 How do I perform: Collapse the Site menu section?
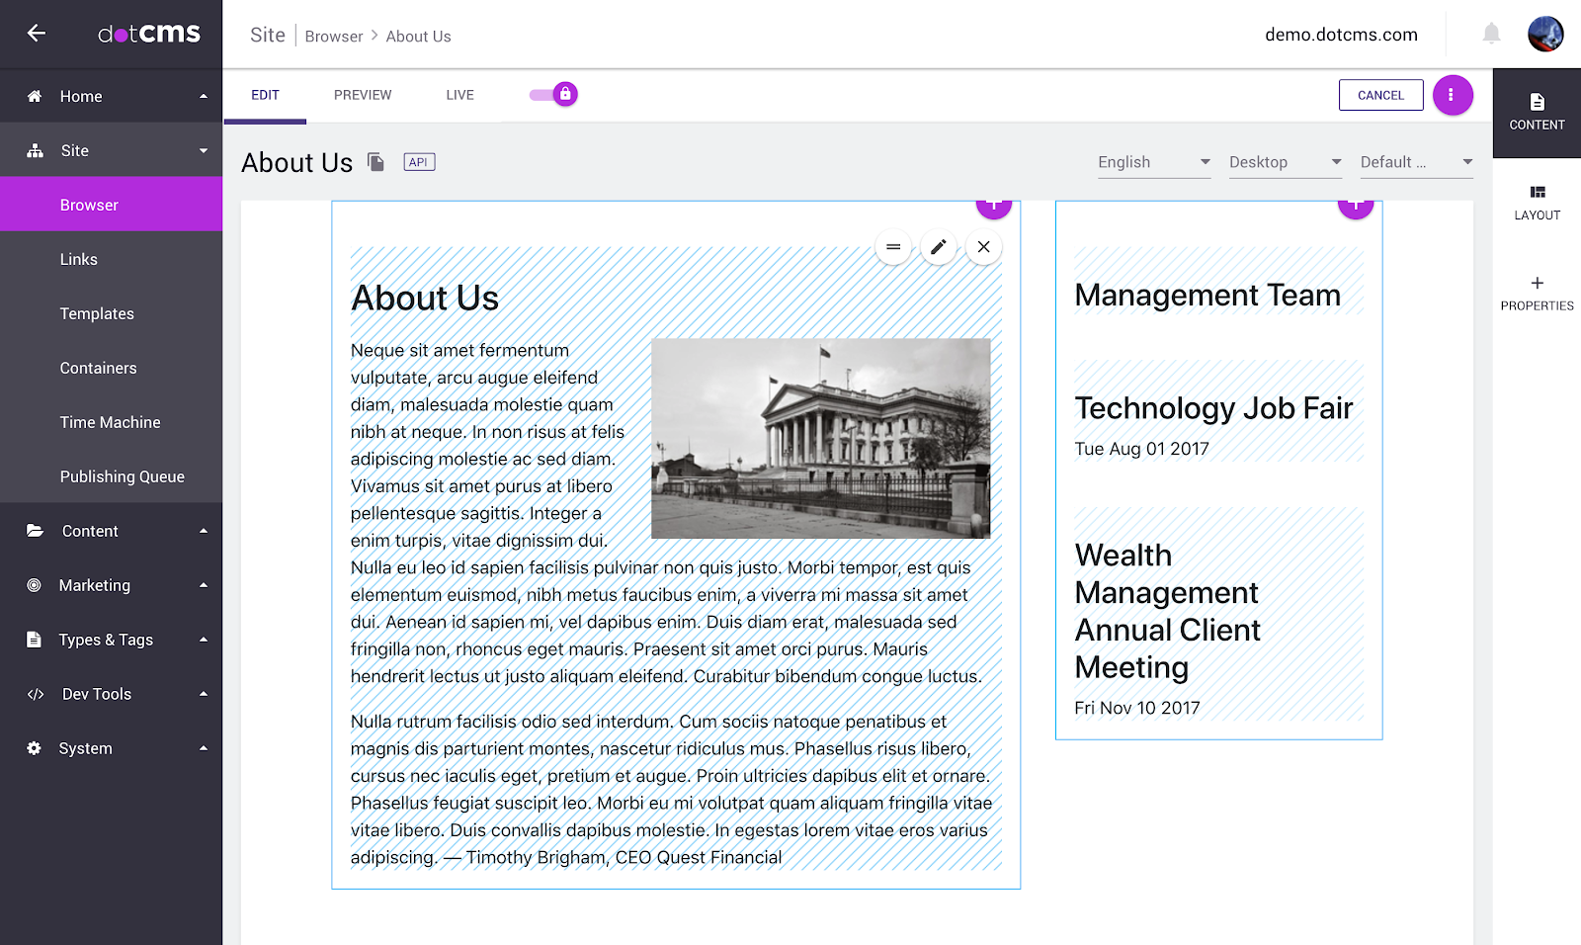[204, 150]
